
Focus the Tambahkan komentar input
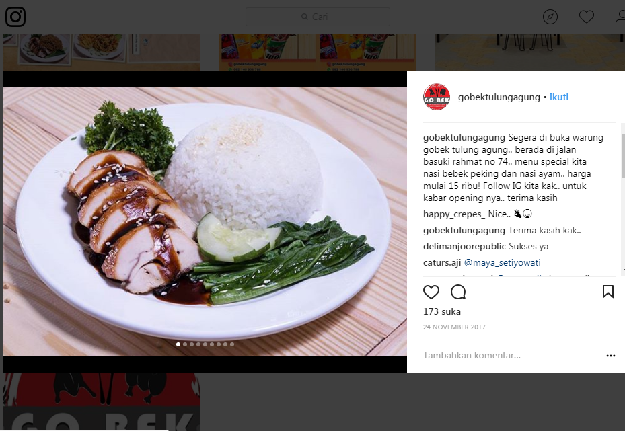click(512, 355)
